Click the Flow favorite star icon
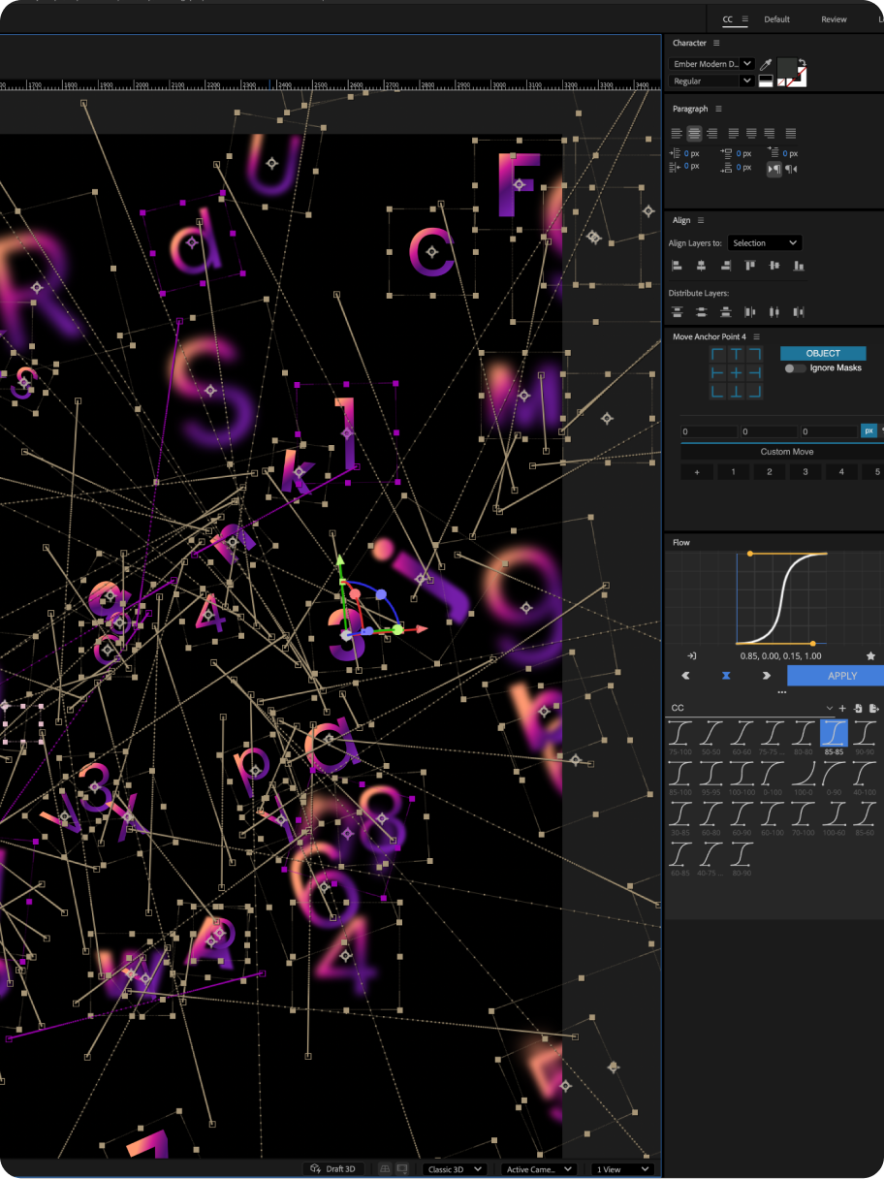The width and height of the screenshot is (884, 1179). coord(870,656)
